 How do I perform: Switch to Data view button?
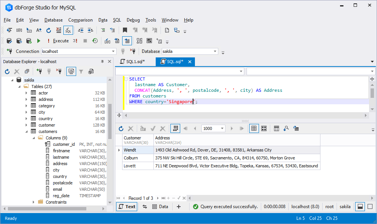pyautogui.click(x=160, y=207)
